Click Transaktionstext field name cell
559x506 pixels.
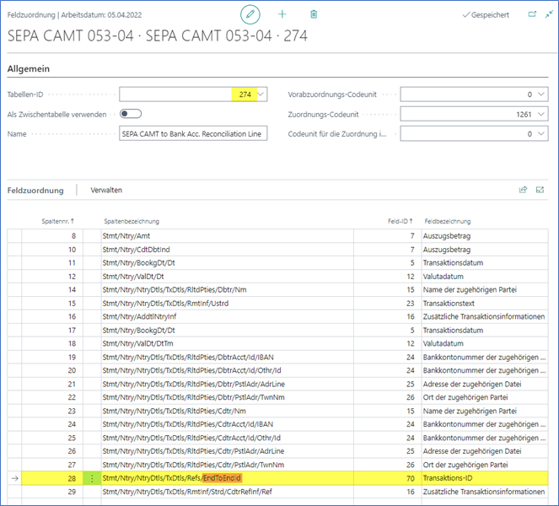[485, 303]
